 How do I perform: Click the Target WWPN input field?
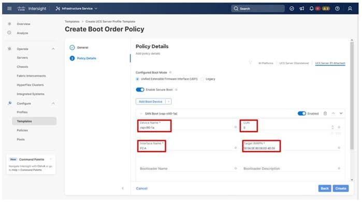pos(290,148)
